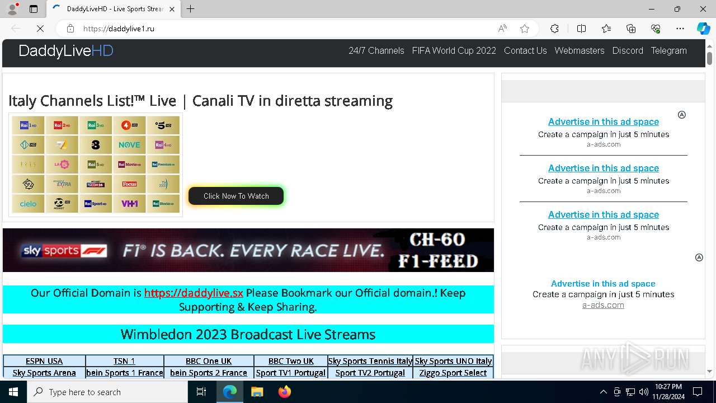The image size is (716, 403).
Task: Click the lower a-ads info icon
Action: point(699,257)
